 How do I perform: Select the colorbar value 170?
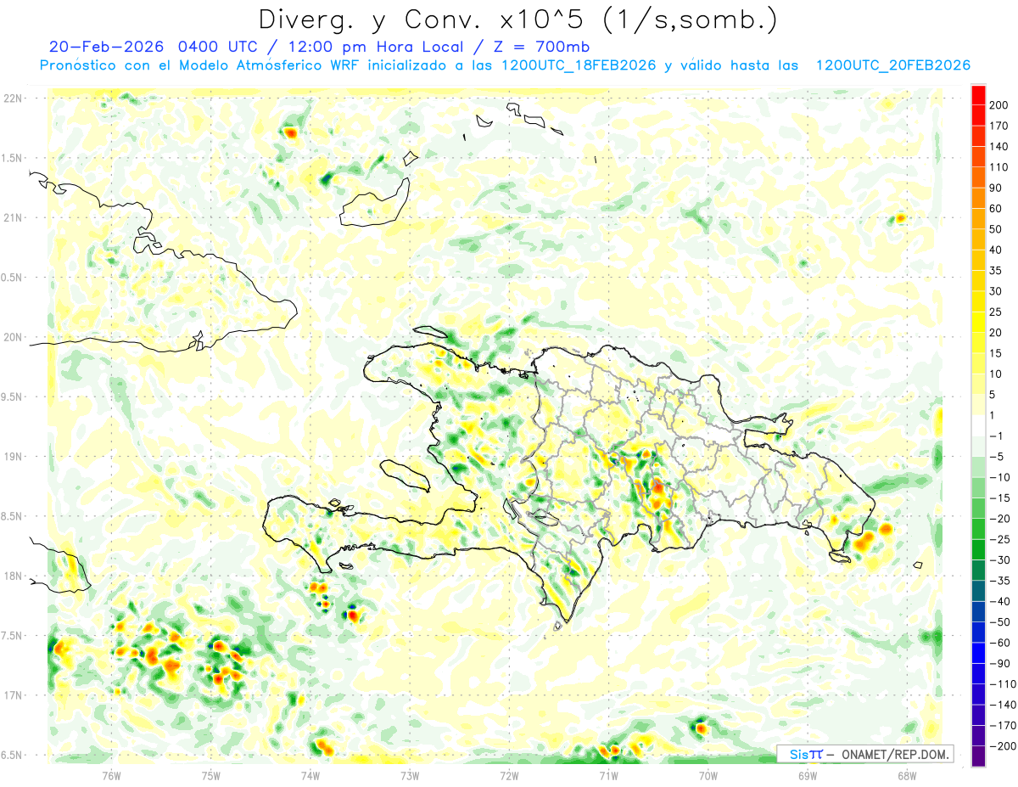coord(999,126)
